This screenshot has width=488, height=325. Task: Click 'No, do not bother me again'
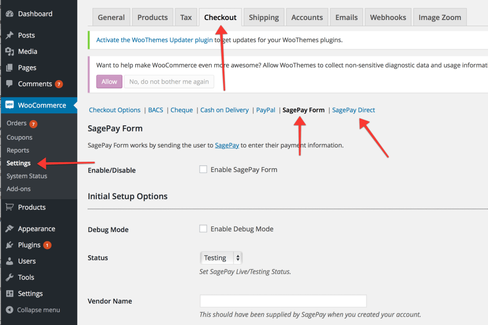point(169,82)
